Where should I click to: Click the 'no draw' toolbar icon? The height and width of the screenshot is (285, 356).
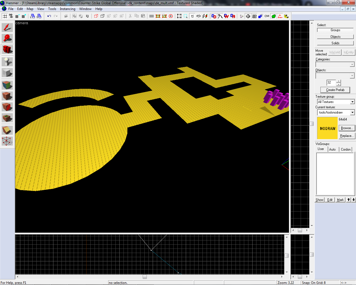pos(280,16)
